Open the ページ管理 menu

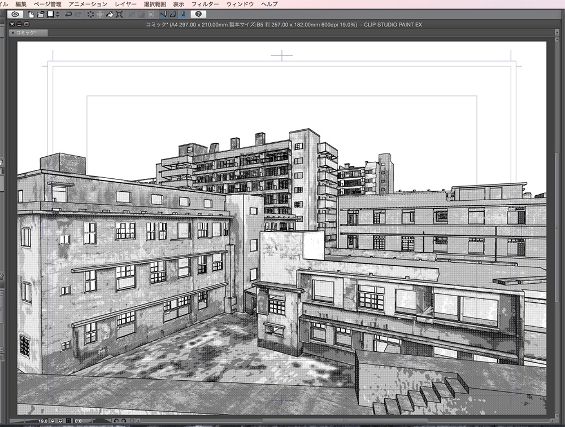click(47, 4)
